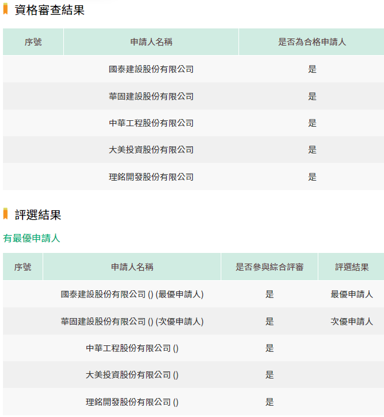The image size is (384, 417).
Task: Click 是 in the 中華工程 comprehensive review row
Action: tap(269, 348)
